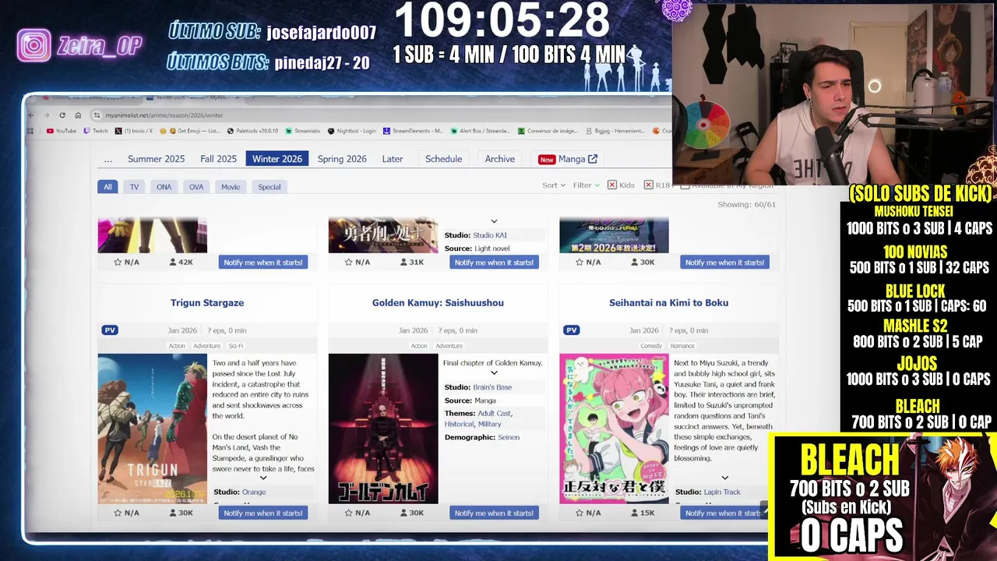Click Notify me when it starts for Golden Kamuy
This screenshot has width=997, height=561.
click(x=494, y=513)
